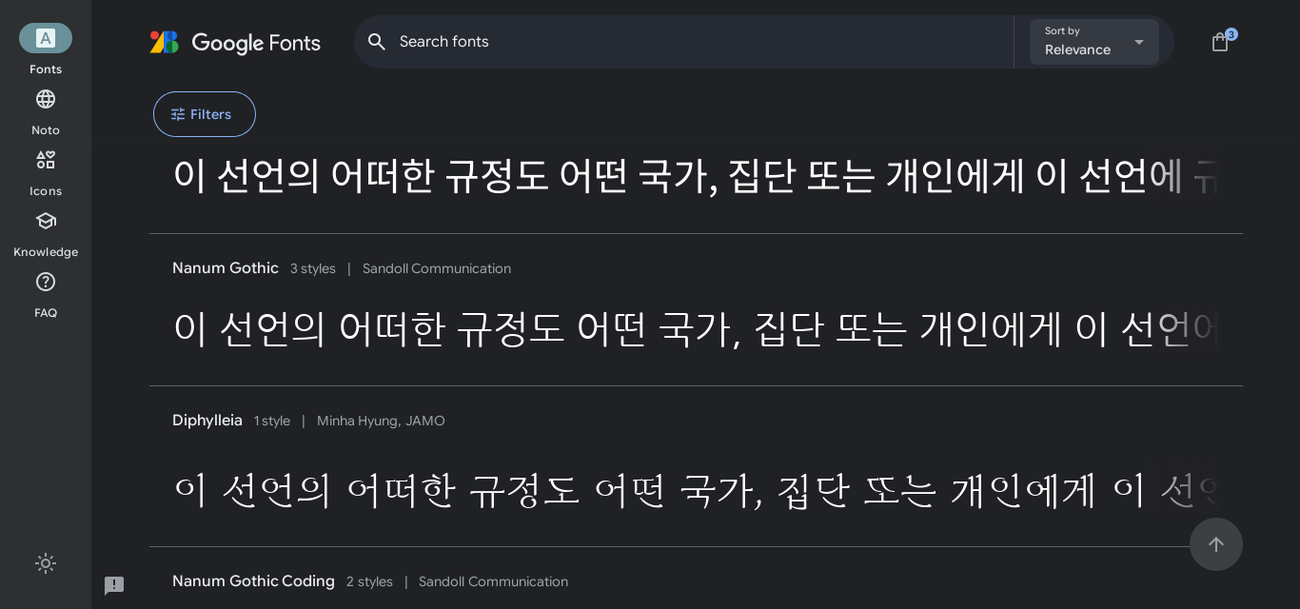Viewport: 1300px width, 609px height.
Task: Expand the Sort by Relevance dropdown
Action: 1093,42
